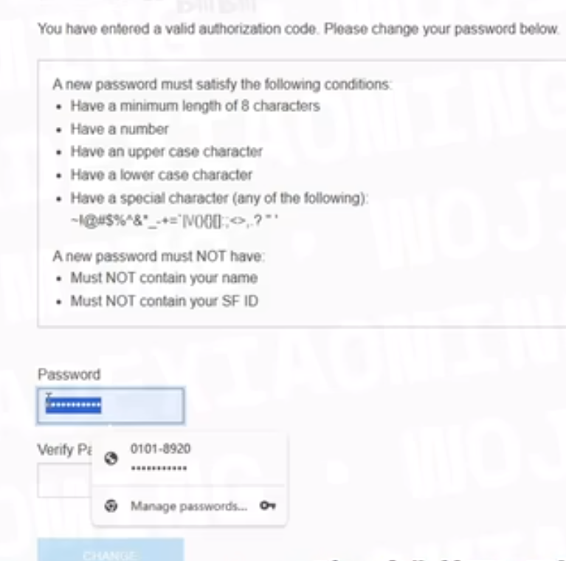This screenshot has width=566, height=561.
Task: Click the "Have a number" rule
Action: click(x=120, y=129)
